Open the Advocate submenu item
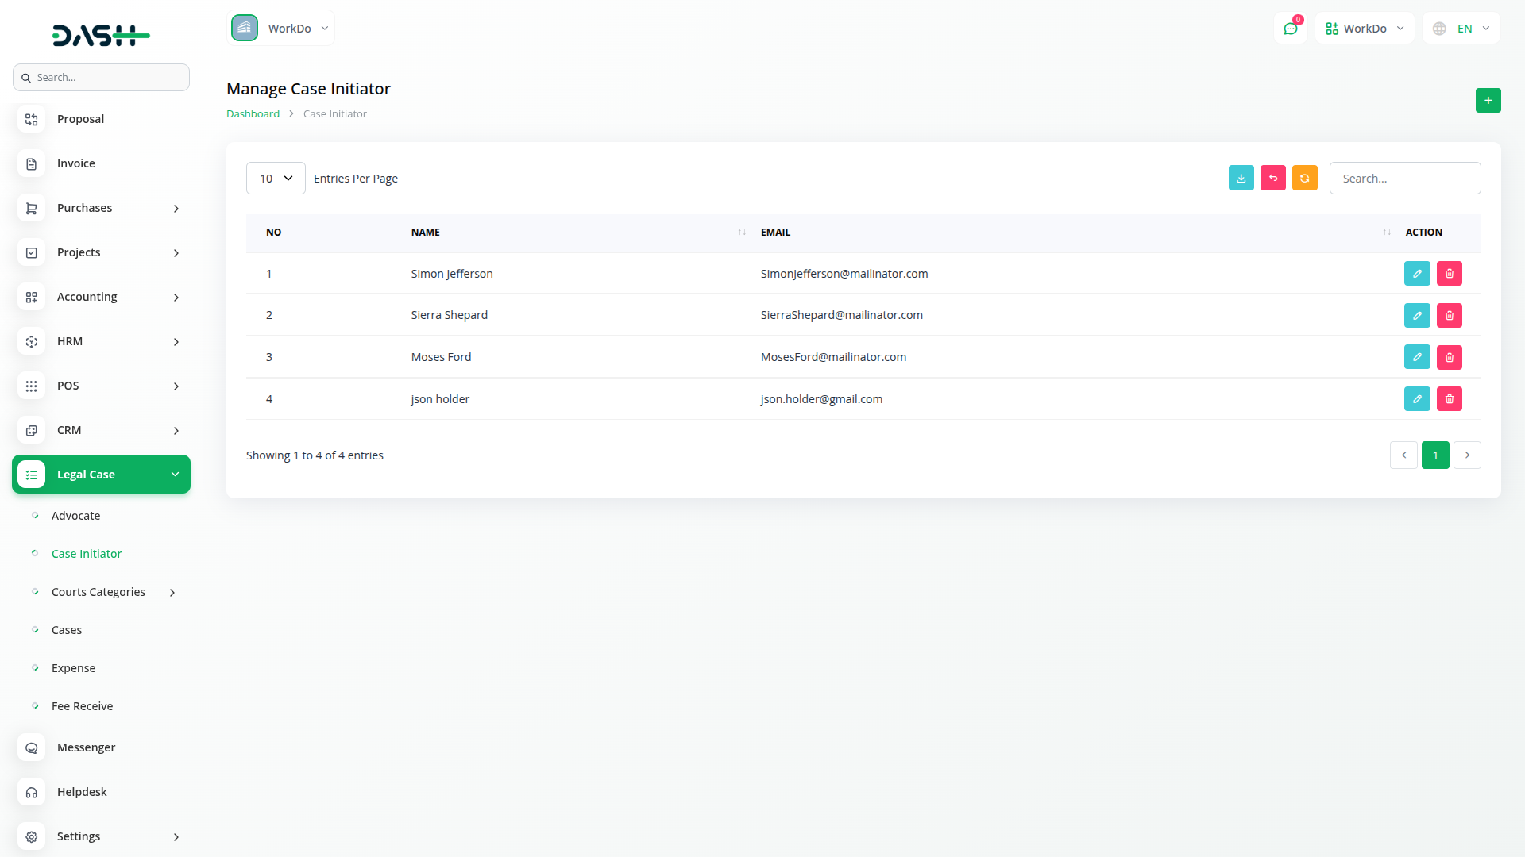The height and width of the screenshot is (857, 1525). coord(75,516)
